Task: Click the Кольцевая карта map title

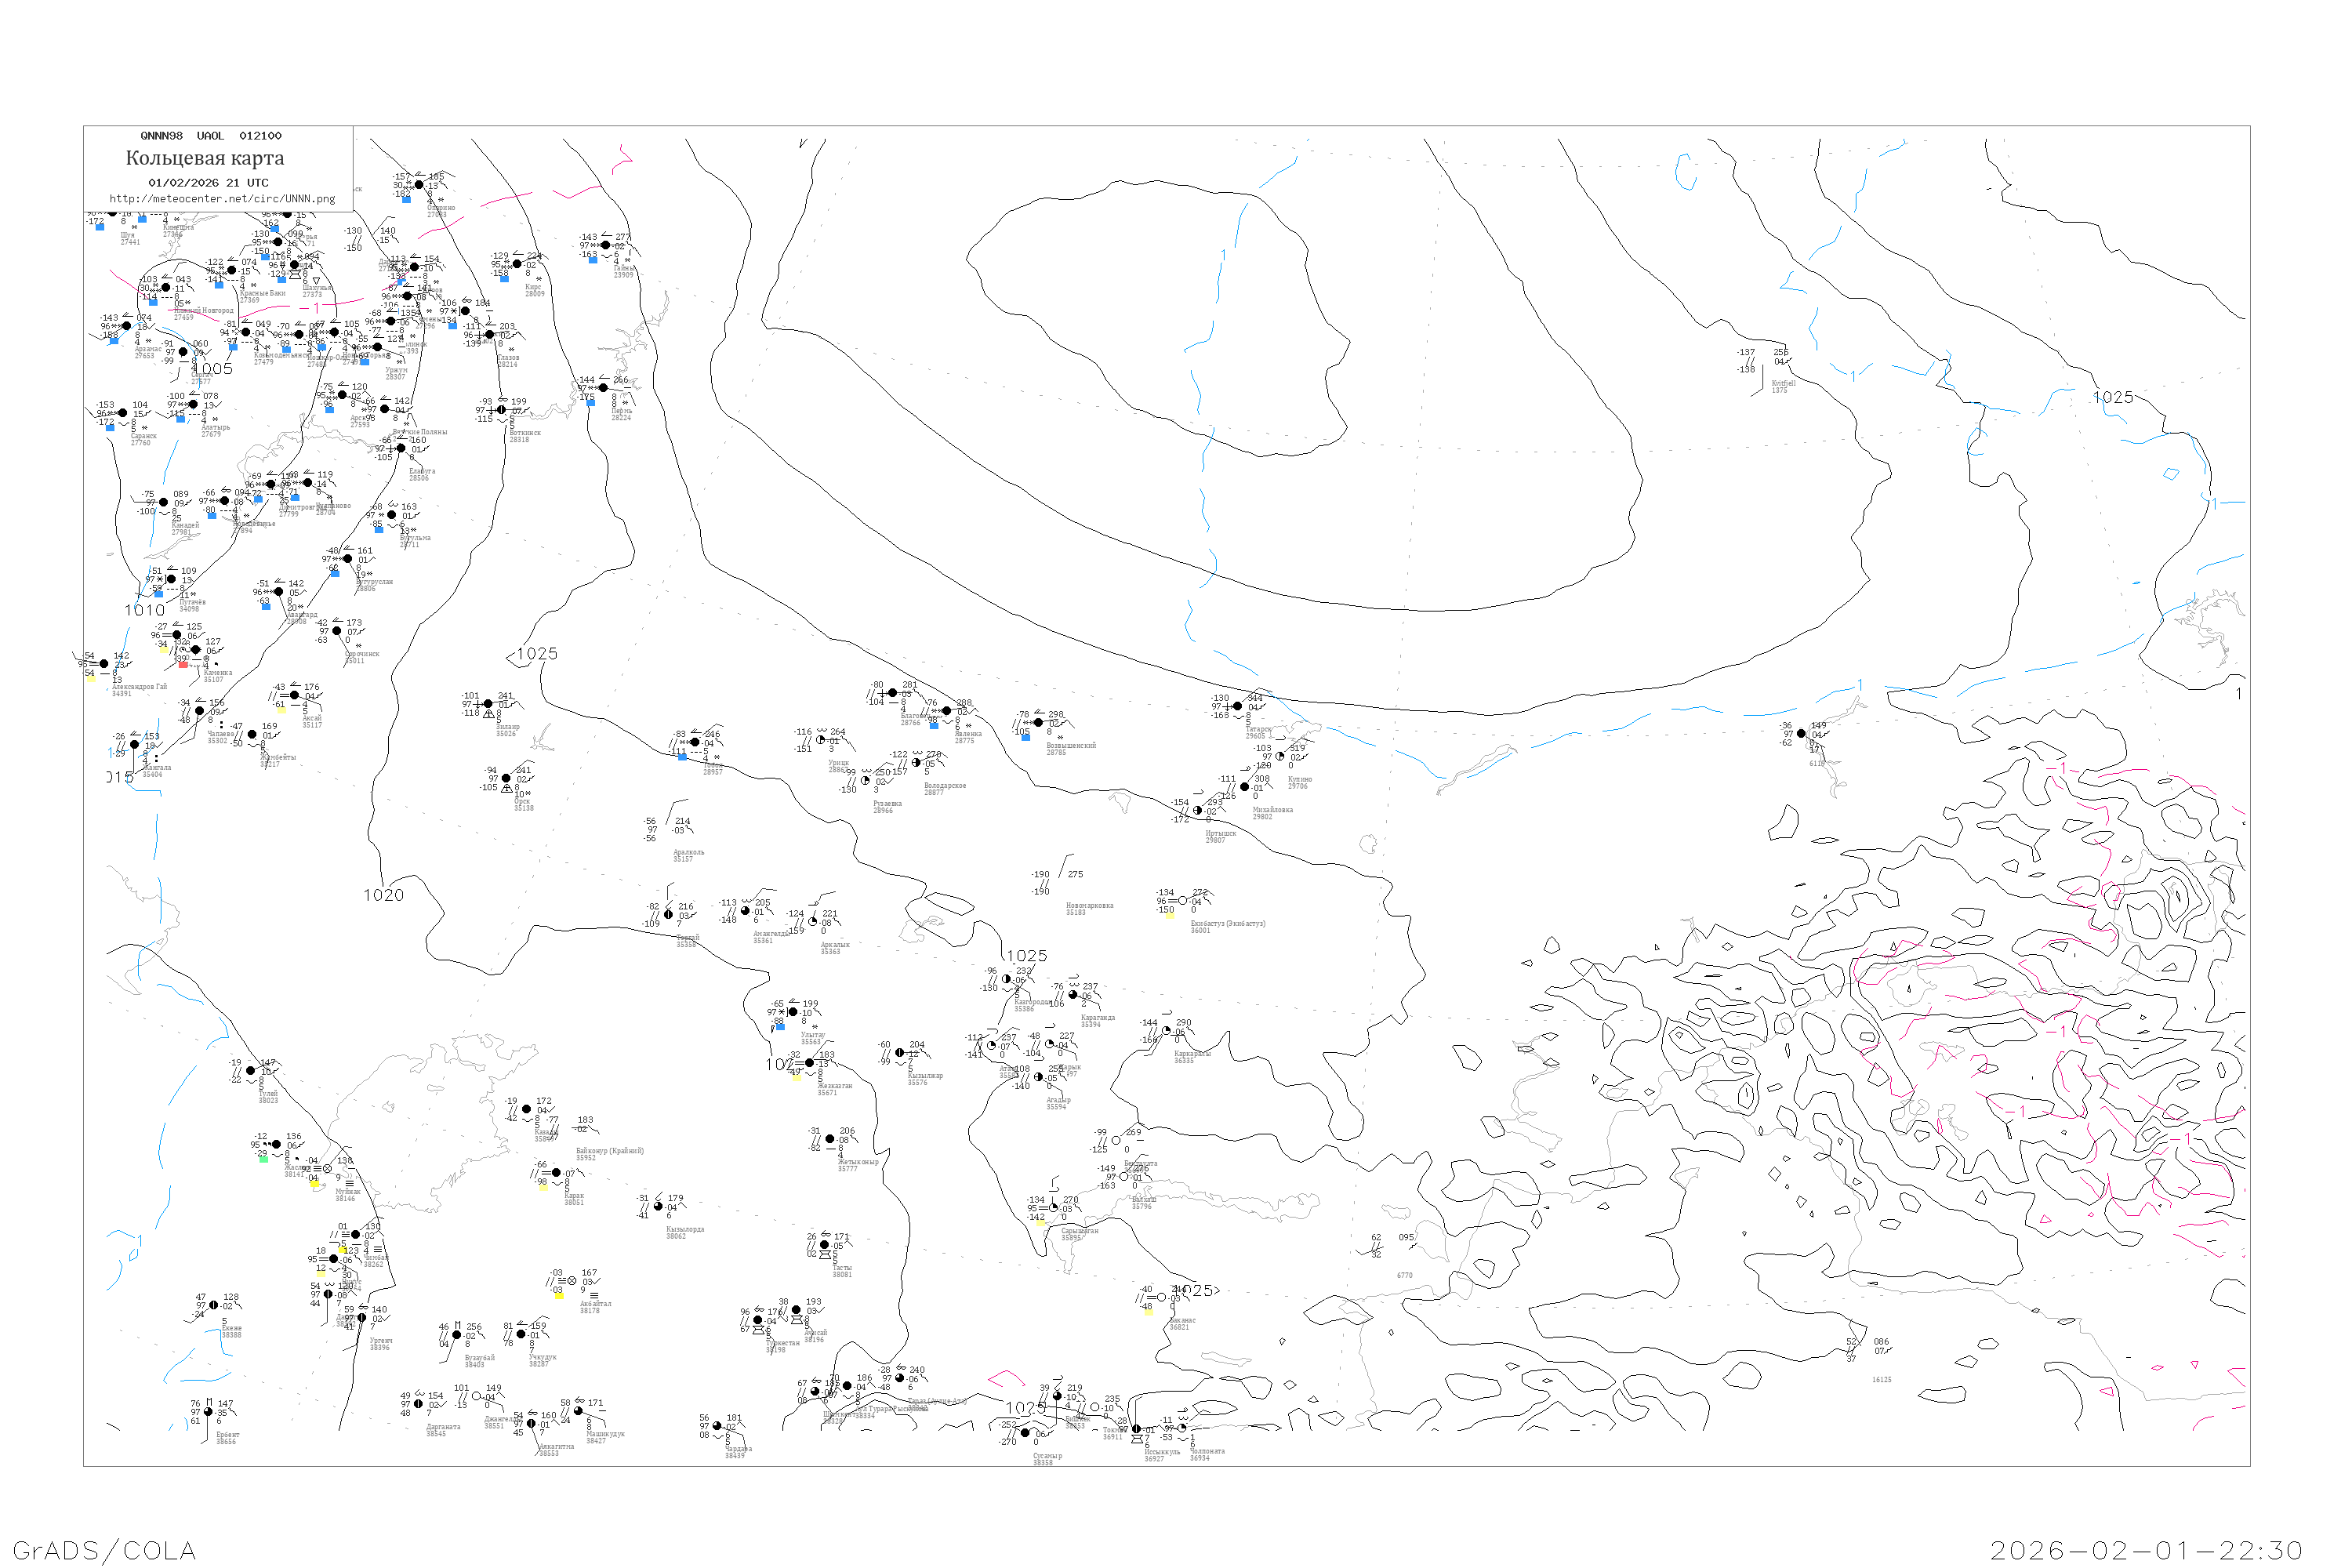Action: 205,158
